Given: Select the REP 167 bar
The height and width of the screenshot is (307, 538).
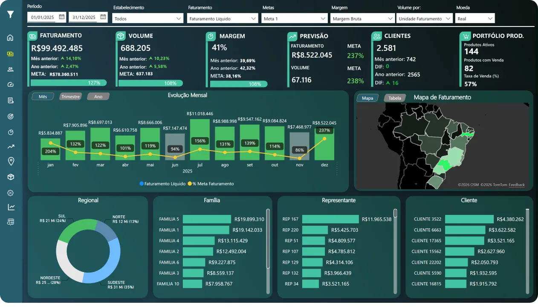Looking at the screenshot, I should 331,219.
